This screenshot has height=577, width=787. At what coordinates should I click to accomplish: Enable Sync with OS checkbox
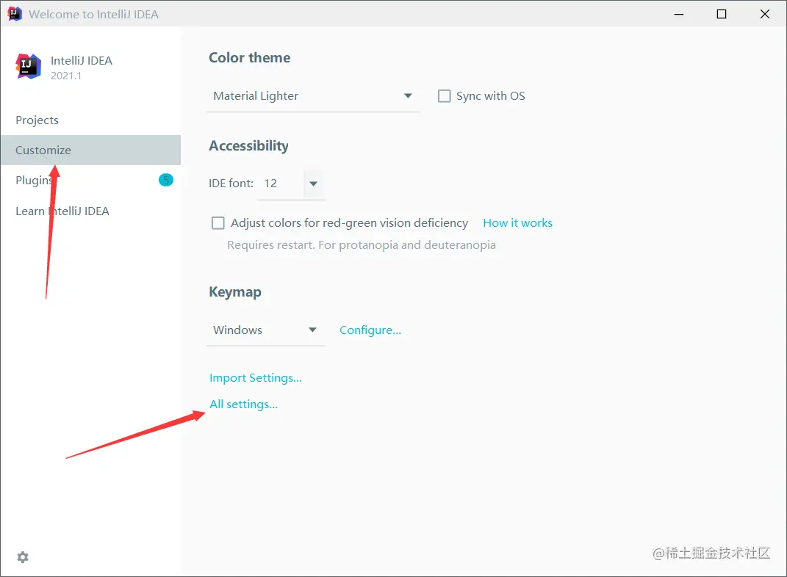[x=444, y=95]
